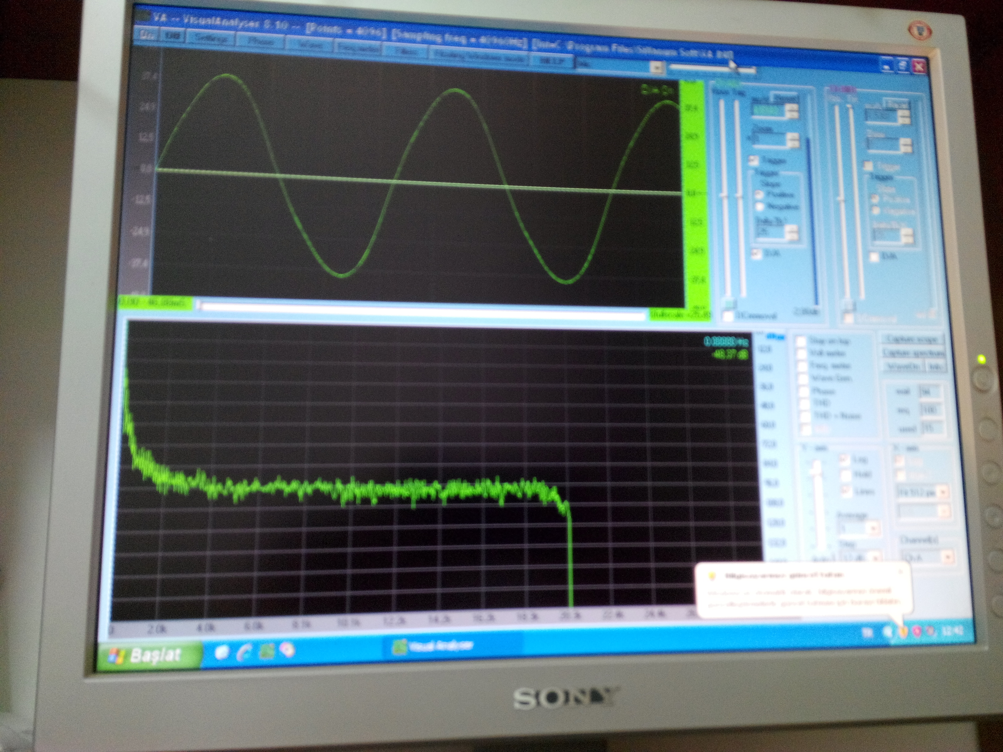Click the left channel Zoom stepper arrows

[x=793, y=140]
